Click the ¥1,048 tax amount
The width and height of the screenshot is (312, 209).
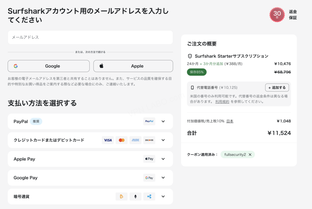click(284, 121)
